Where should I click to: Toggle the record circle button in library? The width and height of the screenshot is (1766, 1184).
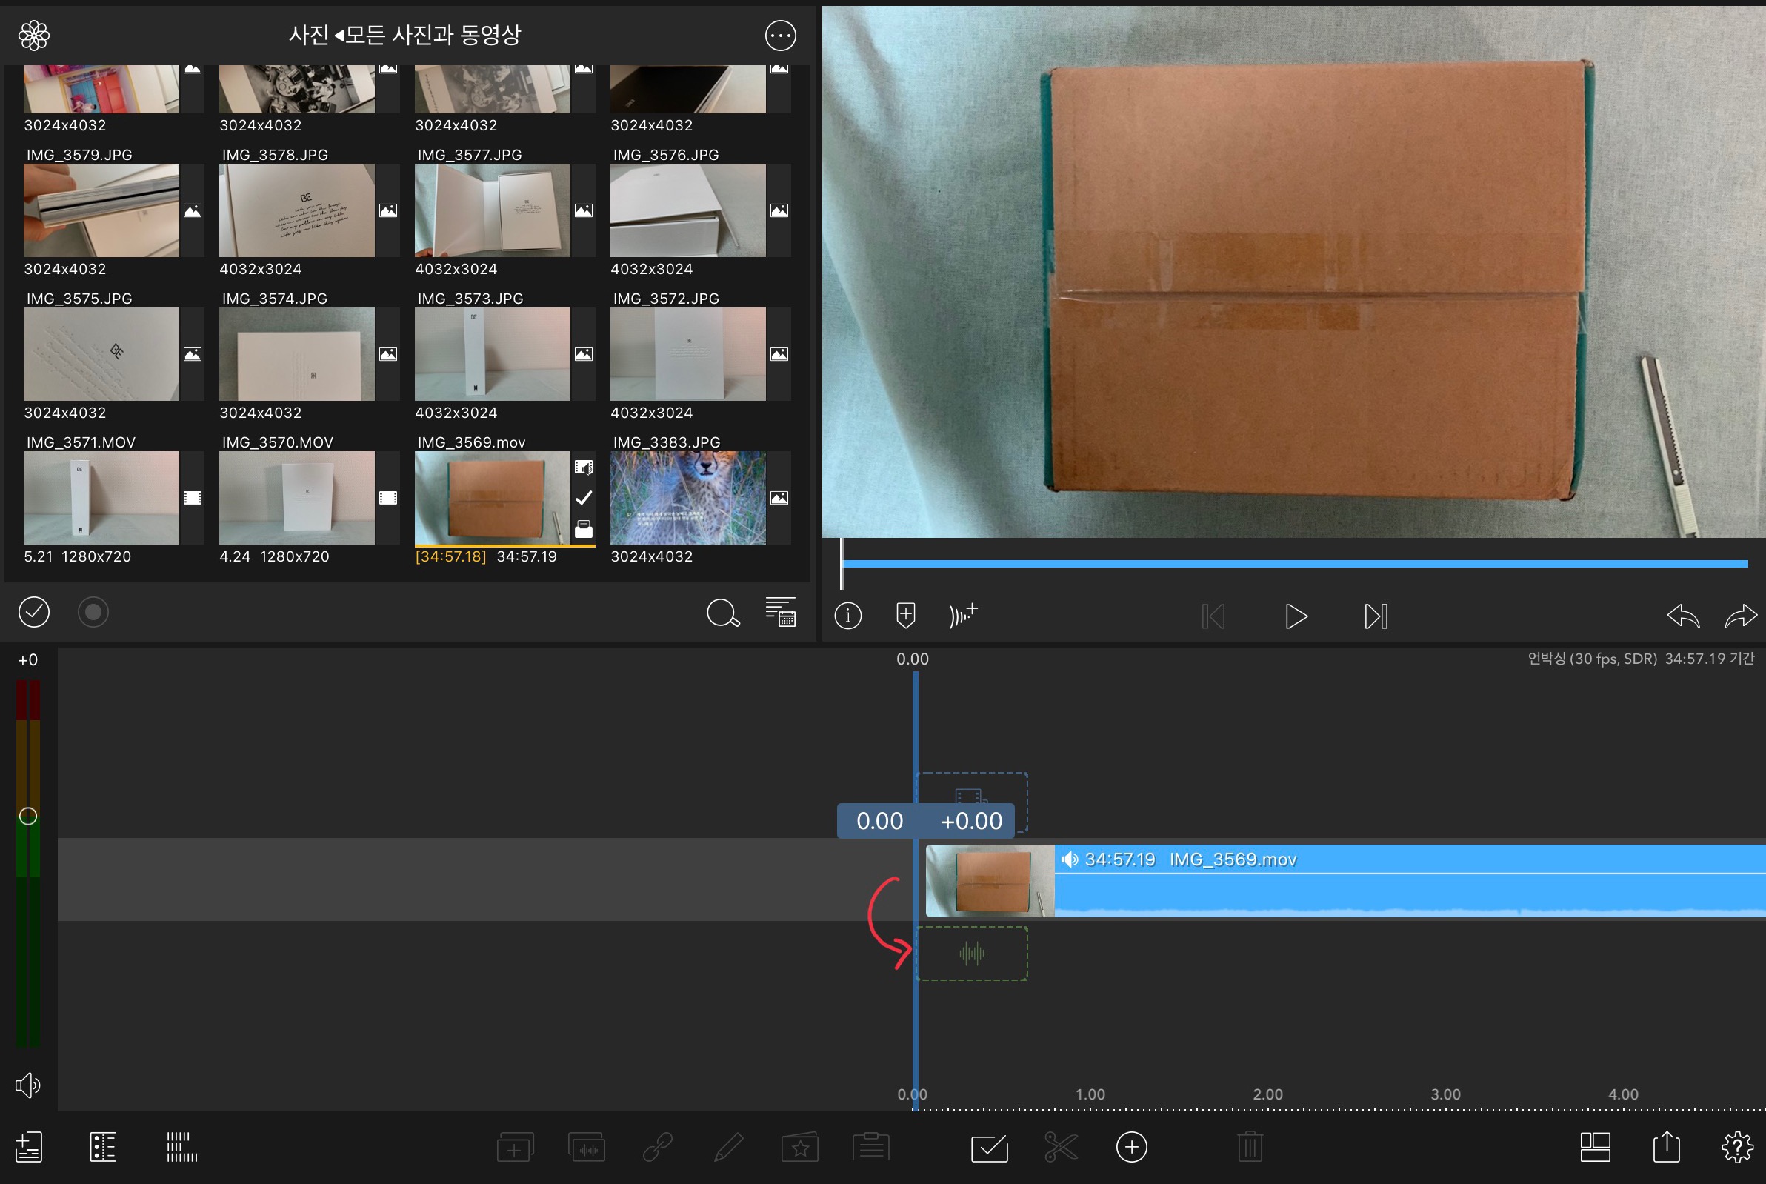93,611
